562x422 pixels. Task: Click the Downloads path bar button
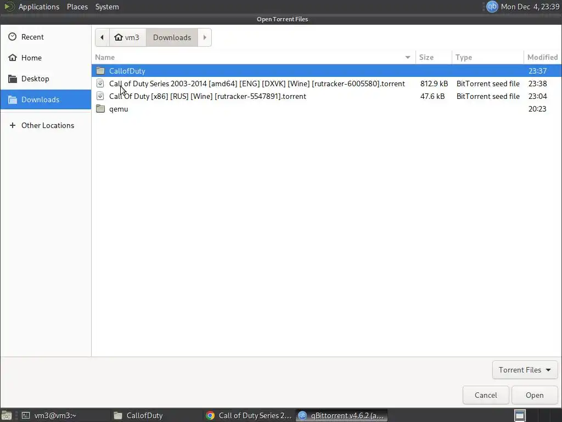(x=172, y=37)
